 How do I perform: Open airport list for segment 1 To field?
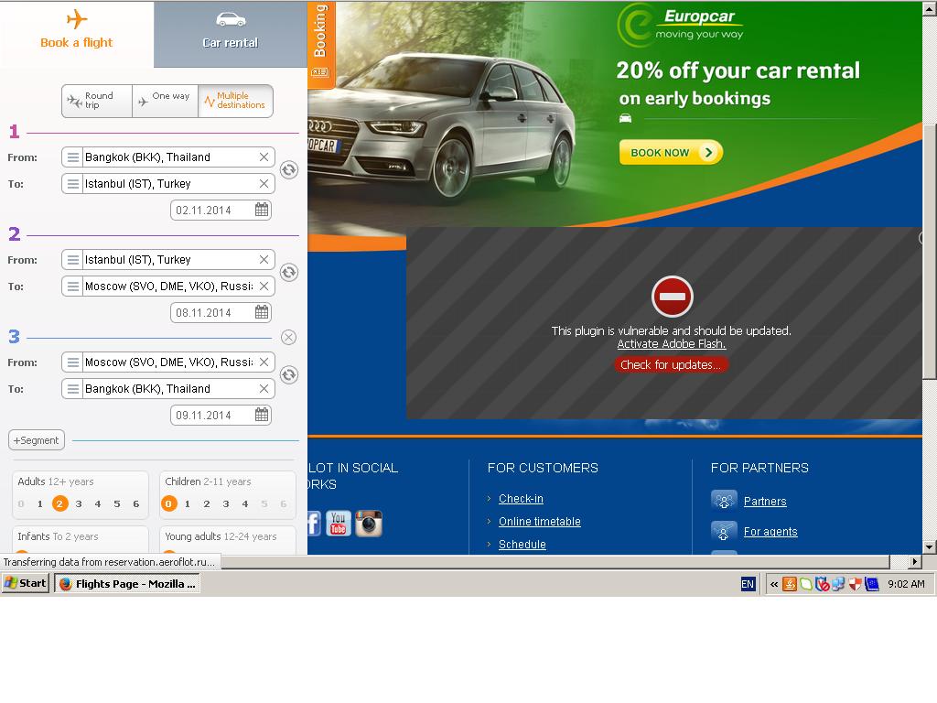(72, 183)
